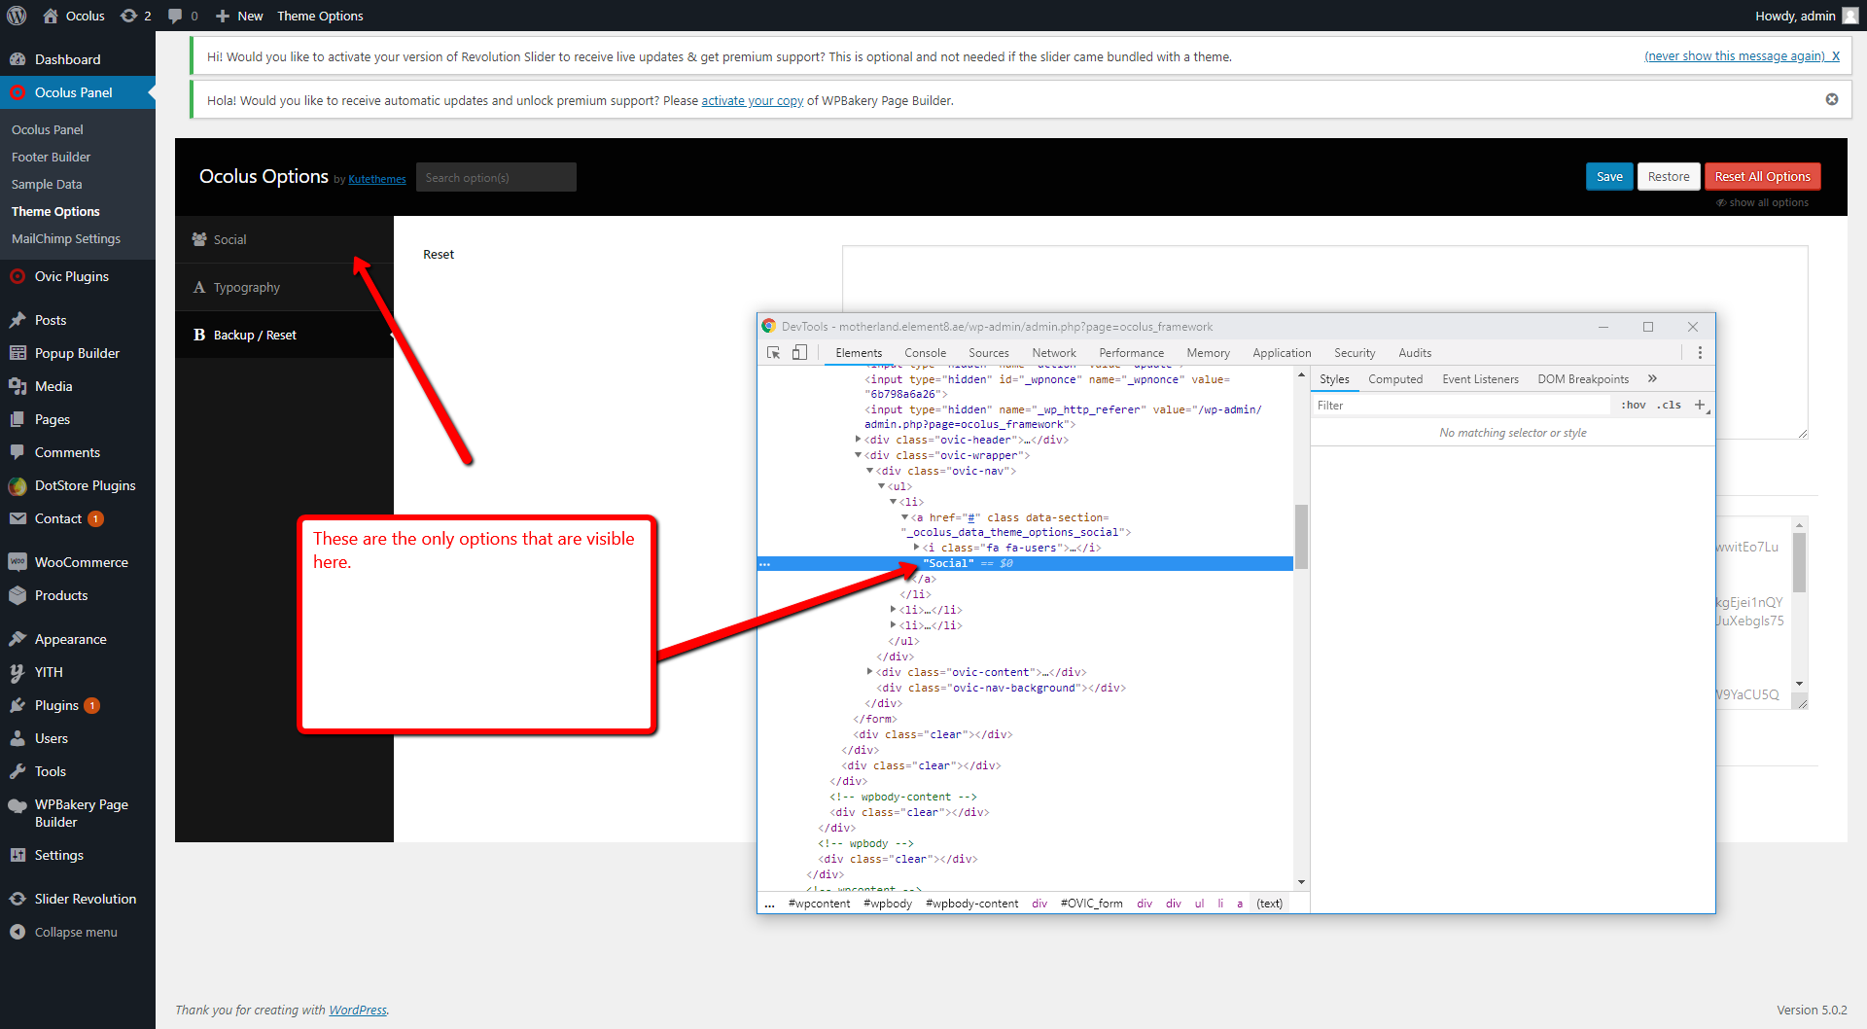Toggle .cls class editor
This screenshot has height=1029, width=1867.
coord(1670,405)
